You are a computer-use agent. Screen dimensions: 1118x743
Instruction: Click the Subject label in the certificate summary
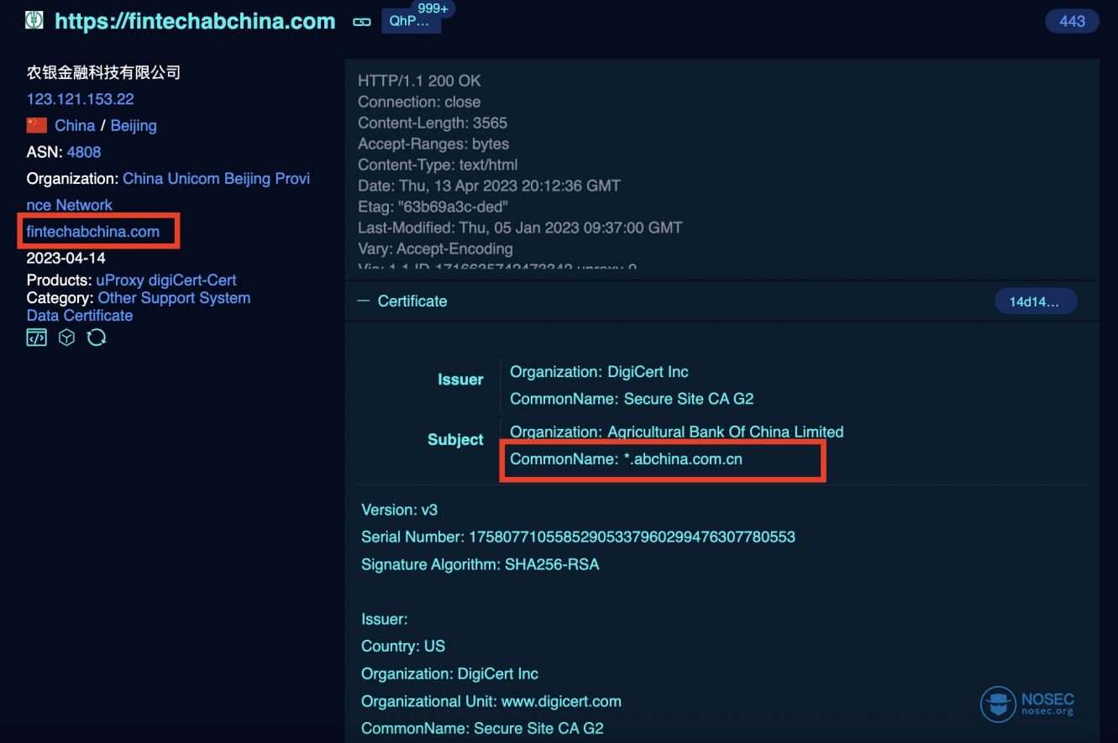[455, 440]
